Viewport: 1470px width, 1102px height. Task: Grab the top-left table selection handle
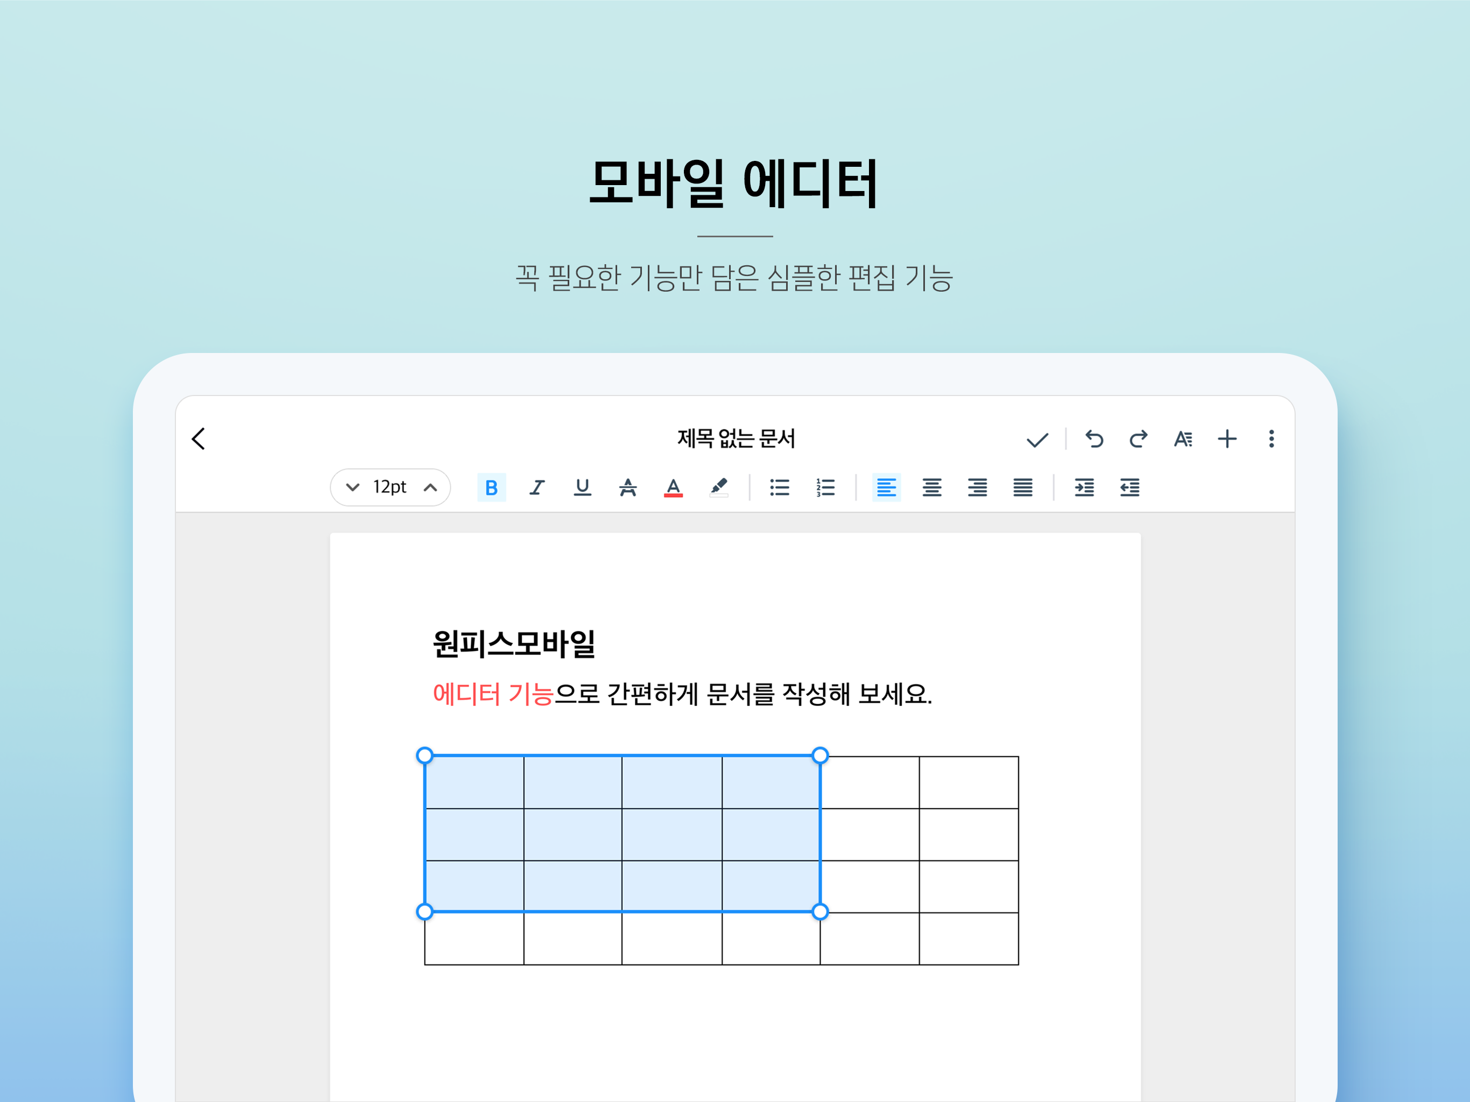pos(425,755)
